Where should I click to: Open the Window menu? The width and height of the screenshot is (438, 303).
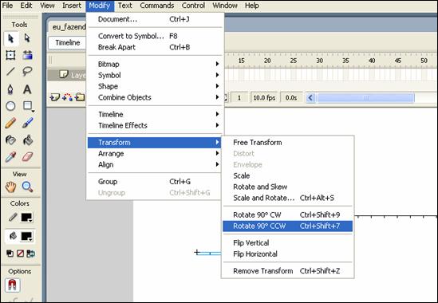coord(225,6)
